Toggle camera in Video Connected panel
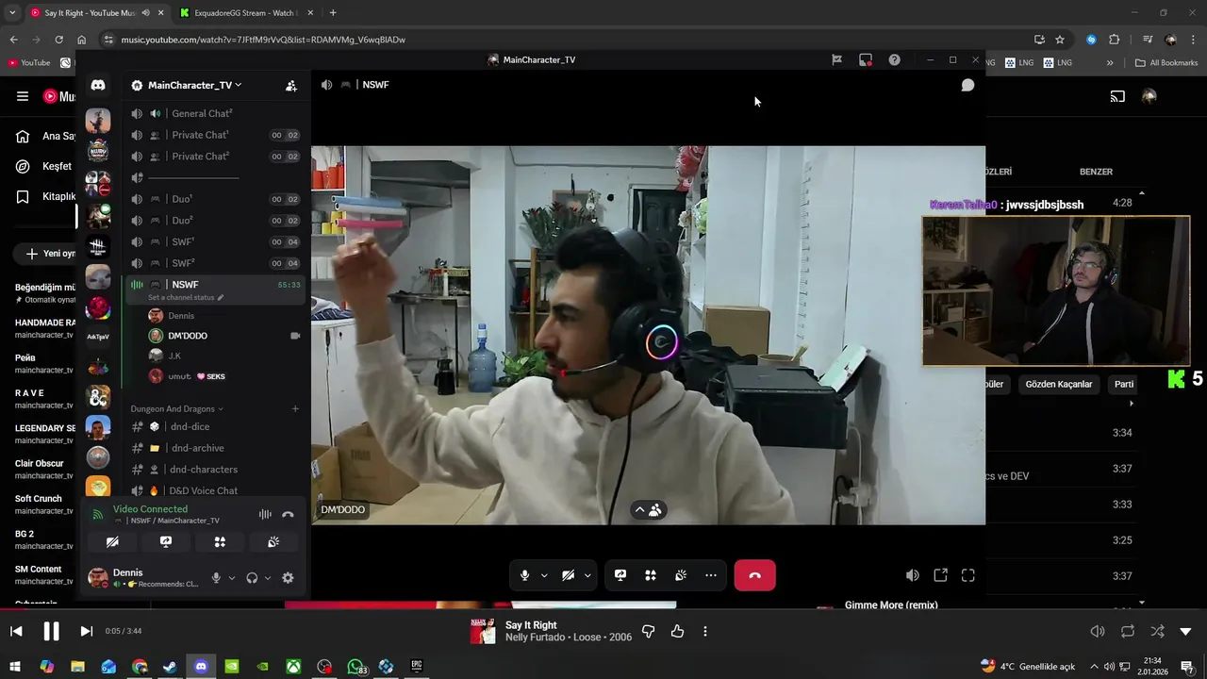Viewport: 1207px width, 679px height. [112, 542]
